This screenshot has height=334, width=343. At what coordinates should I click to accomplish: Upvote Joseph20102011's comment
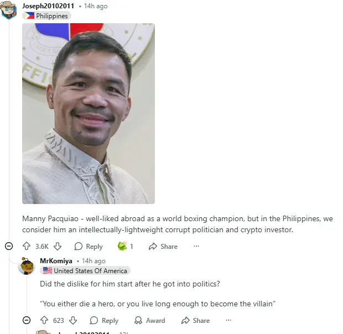click(x=27, y=246)
